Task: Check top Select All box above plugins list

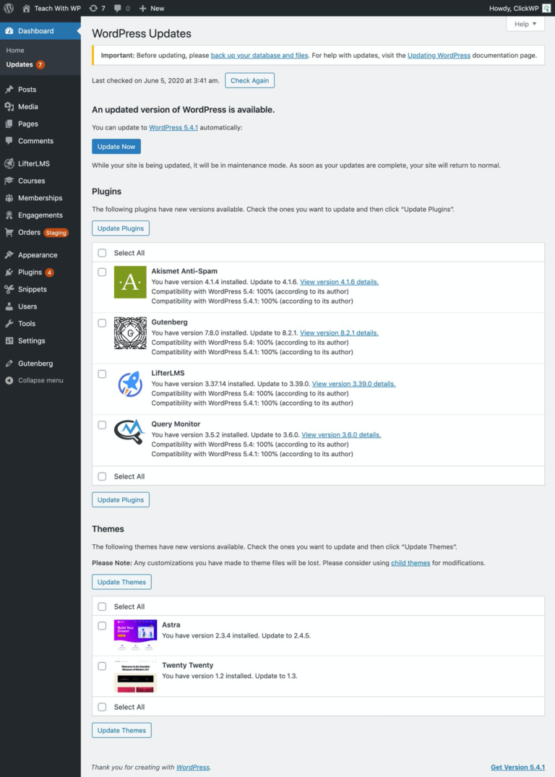Action: point(102,253)
